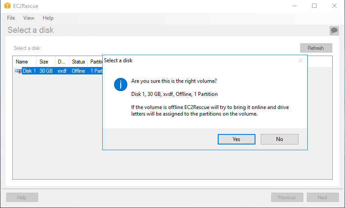
Task: Minimize the EC2Rescue window
Action: [x=295, y=6]
